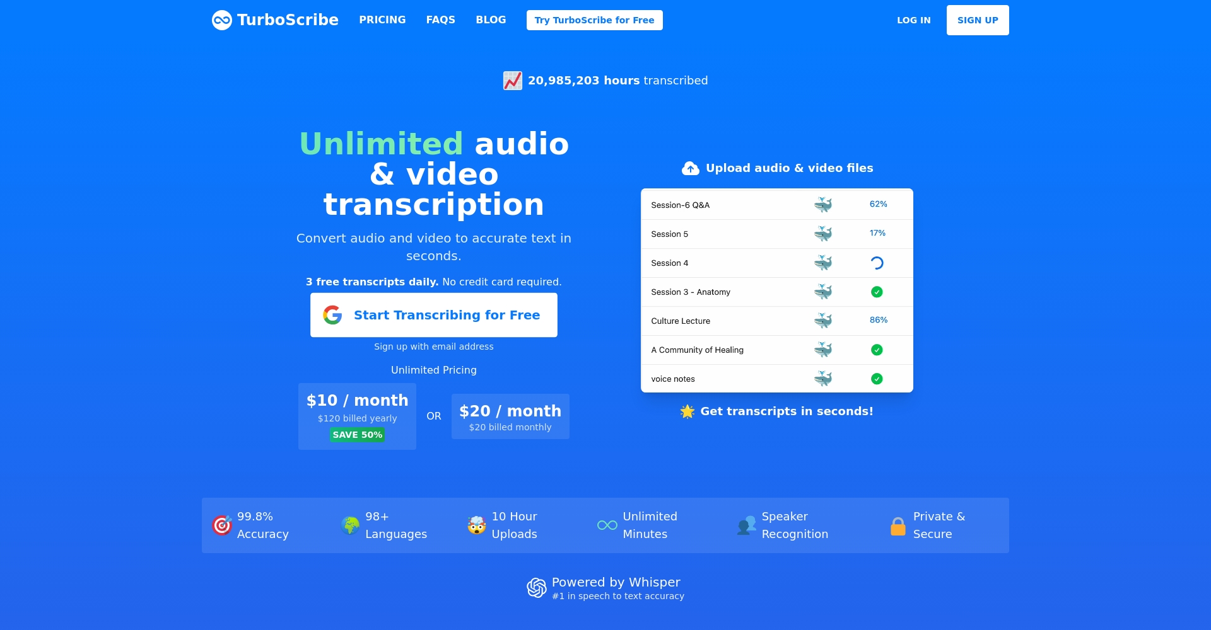This screenshot has height=630, width=1211.
Task: Click the whale icon in Session 4 row
Action: coord(823,263)
